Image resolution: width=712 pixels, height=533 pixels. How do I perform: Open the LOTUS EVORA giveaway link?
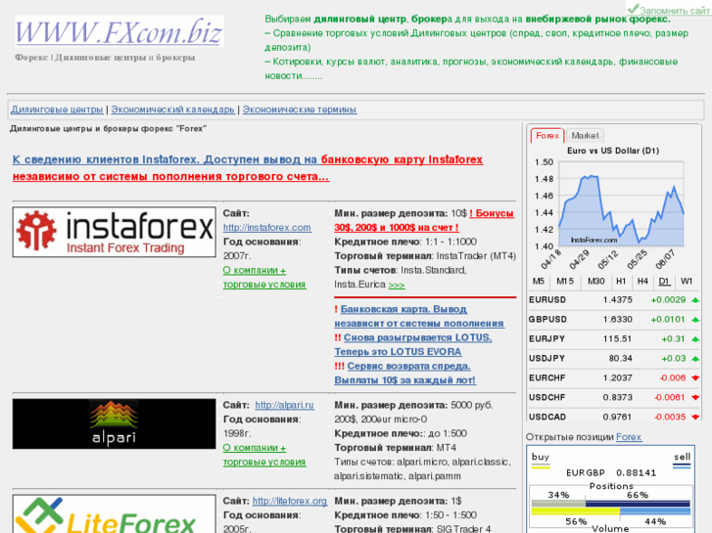(413, 345)
